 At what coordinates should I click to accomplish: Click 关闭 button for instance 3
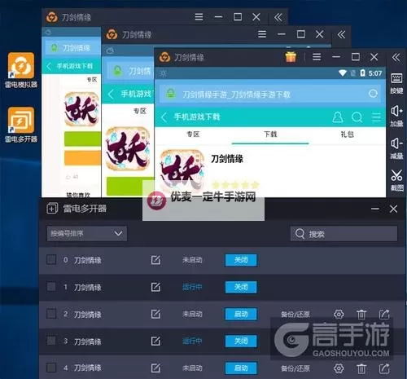pos(241,341)
